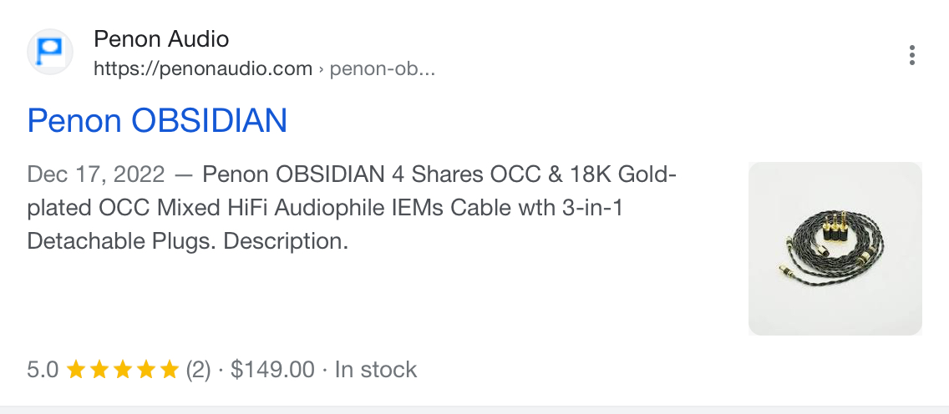Image resolution: width=949 pixels, height=414 pixels.
Task: Click the fourth gold rating star
Action: tap(146, 369)
